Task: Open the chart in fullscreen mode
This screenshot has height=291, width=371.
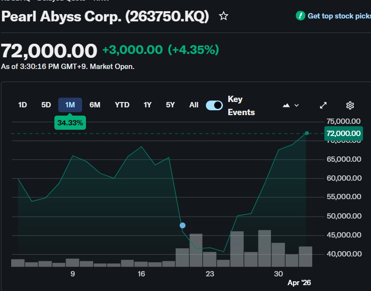Action: coord(323,105)
